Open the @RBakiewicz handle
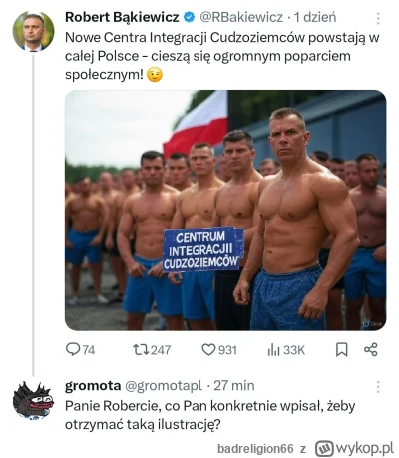The image size is (399, 458). click(241, 17)
